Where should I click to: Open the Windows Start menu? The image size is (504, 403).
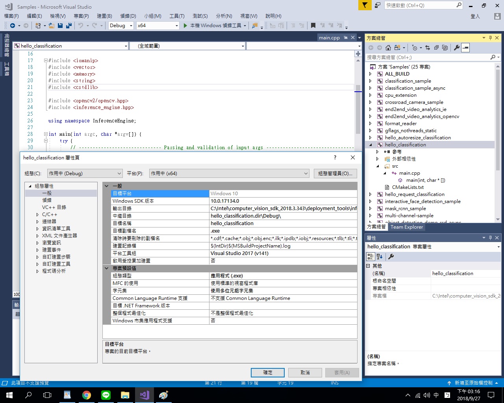pos(9,395)
